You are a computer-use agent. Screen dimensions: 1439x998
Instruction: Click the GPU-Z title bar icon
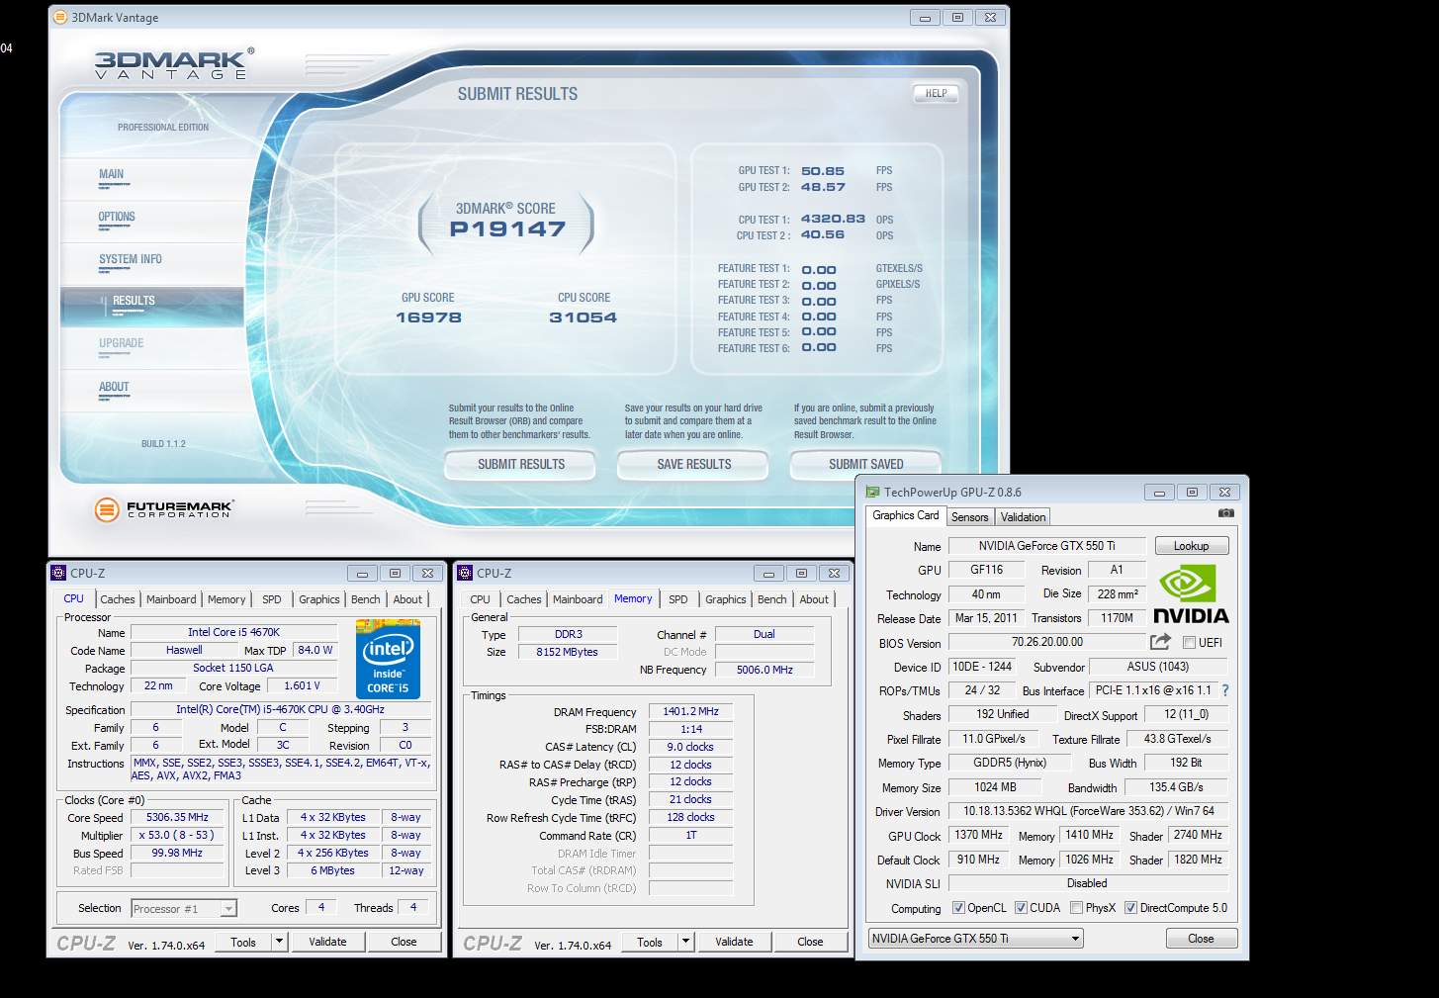tap(872, 492)
